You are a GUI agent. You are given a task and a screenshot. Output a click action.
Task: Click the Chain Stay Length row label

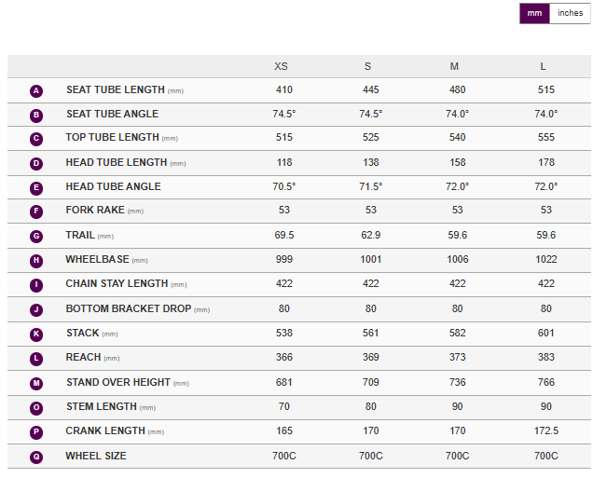117,283
